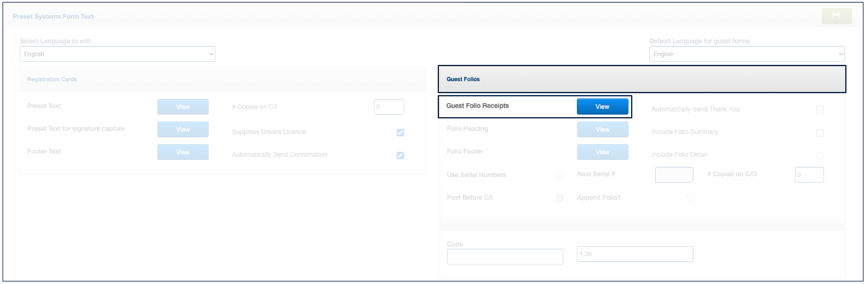
Task: Click the Next Serial # field
Action: tap(674, 175)
